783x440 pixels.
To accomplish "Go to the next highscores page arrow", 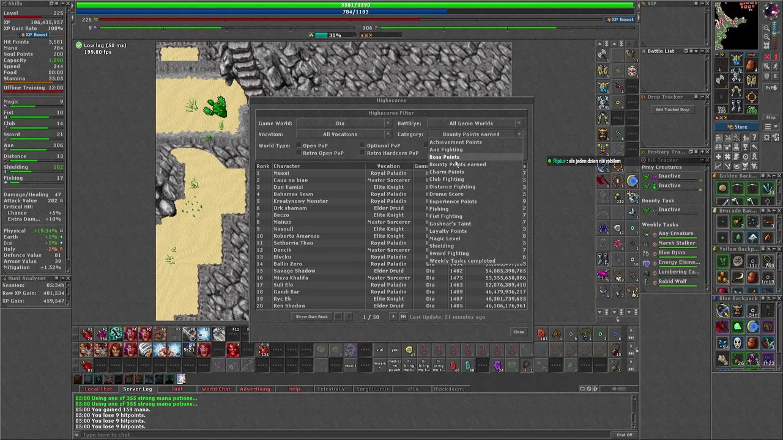I will click(393, 317).
